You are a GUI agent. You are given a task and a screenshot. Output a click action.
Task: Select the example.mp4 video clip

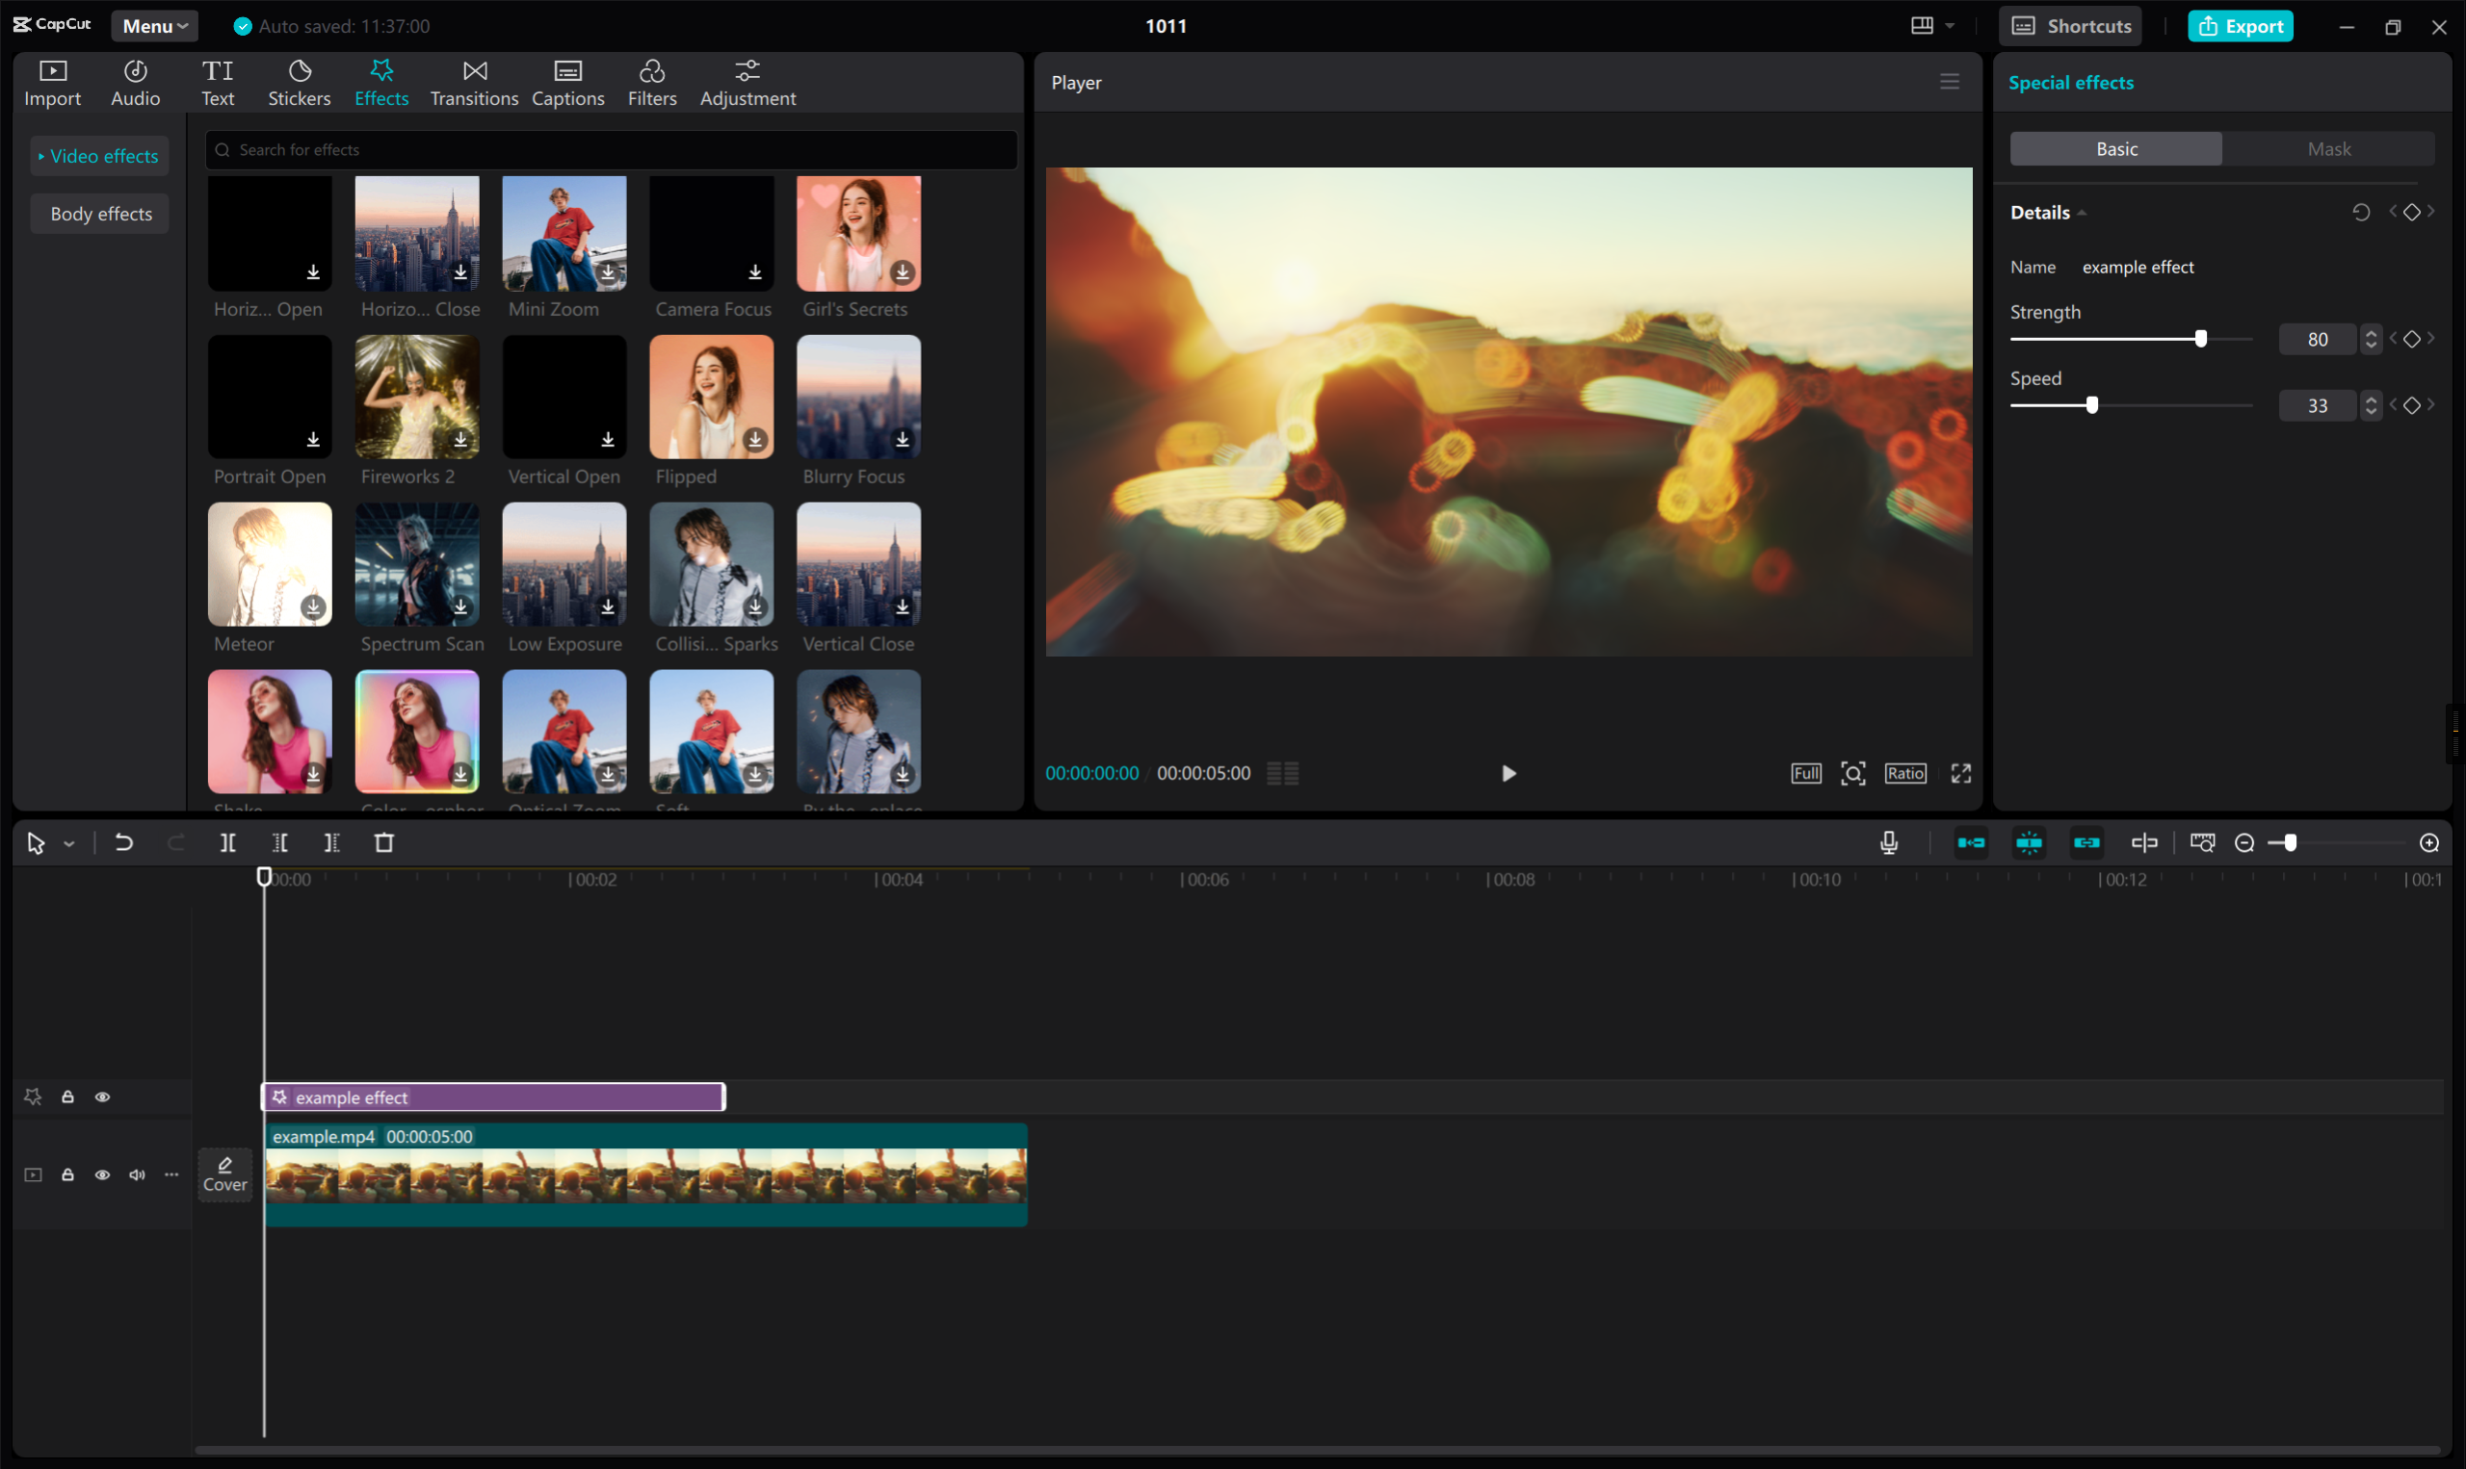click(x=645, y=1174)
